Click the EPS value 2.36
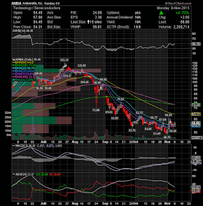The image size is (203, 206). tap(98, 18)
